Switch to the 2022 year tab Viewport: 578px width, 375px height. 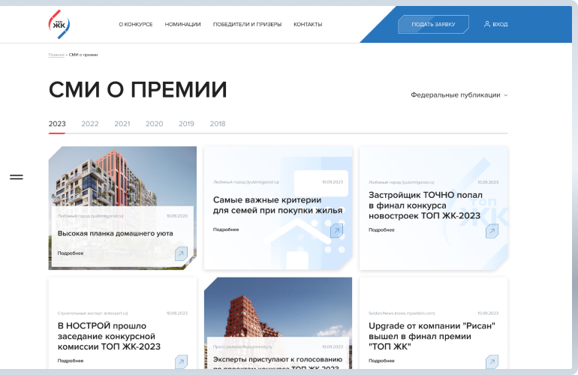[90, 124]
